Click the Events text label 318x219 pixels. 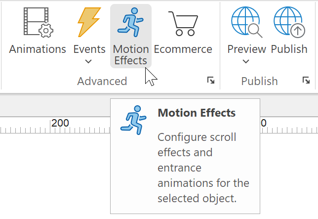click(x=89, y=49)
